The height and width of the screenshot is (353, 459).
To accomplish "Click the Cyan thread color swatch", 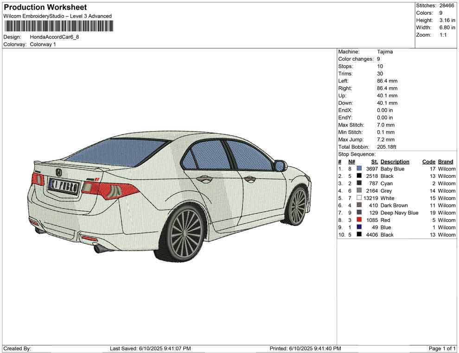I will 359,183.
